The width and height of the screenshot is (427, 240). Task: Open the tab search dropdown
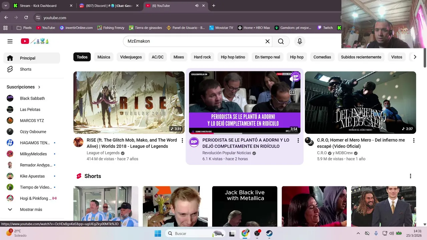(x=6, y=6)
